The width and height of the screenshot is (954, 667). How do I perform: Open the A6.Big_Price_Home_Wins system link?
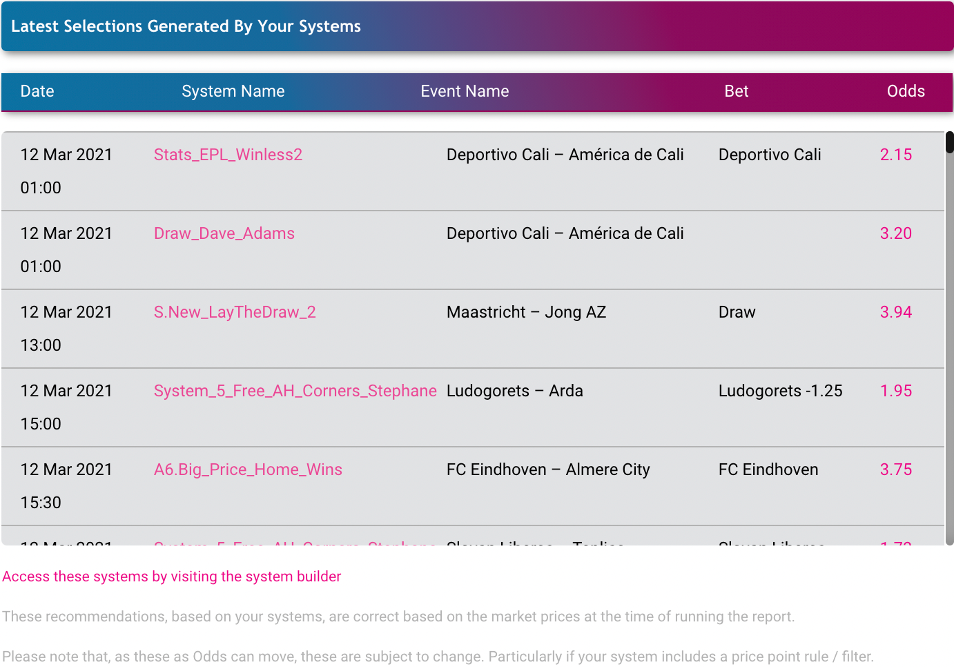click(248, 470)
